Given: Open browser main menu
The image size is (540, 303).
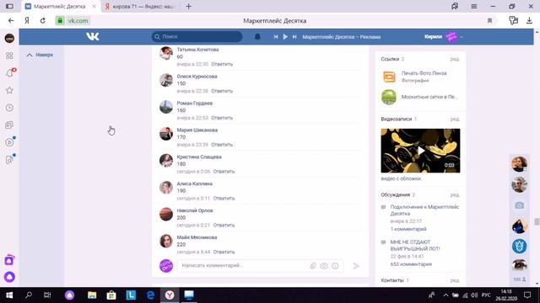Looking at the screenshot, I should coord(474,6).
